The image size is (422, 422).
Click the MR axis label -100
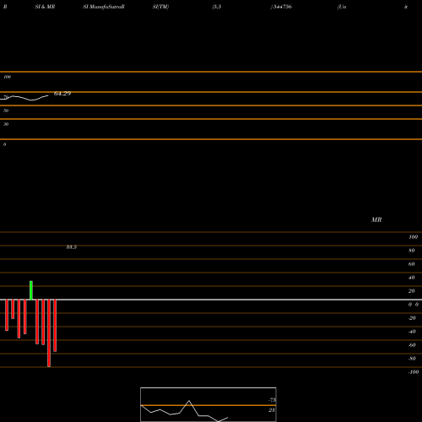pyautogui.click(x=414, y=372)
